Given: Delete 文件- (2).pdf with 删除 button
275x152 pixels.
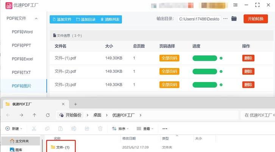Looking at the screenshot, I should pyautogui.click(x=248, y=71).
